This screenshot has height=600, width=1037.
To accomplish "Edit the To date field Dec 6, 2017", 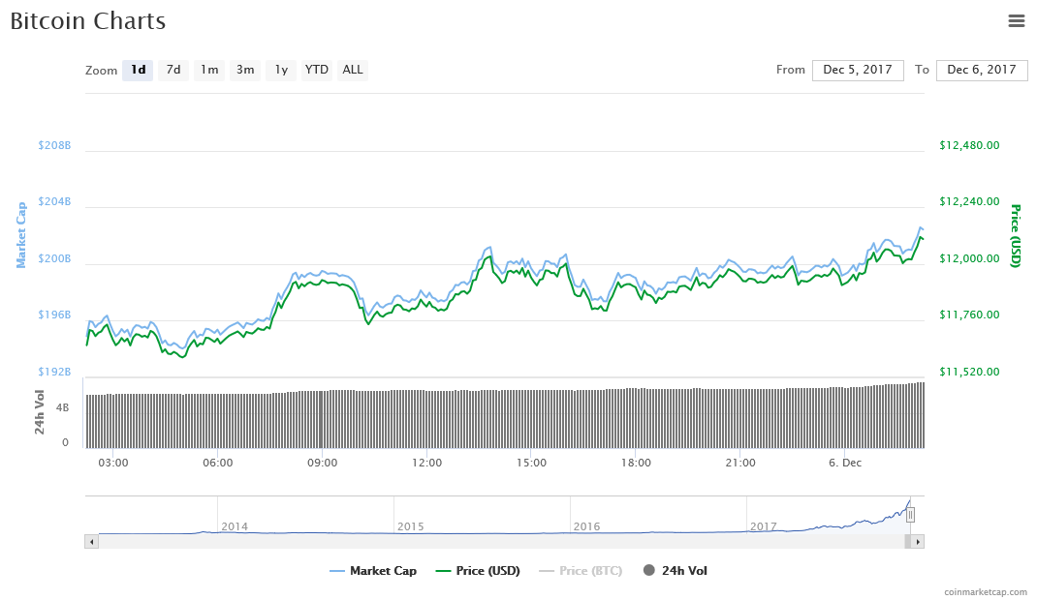I will pos(982,70).
